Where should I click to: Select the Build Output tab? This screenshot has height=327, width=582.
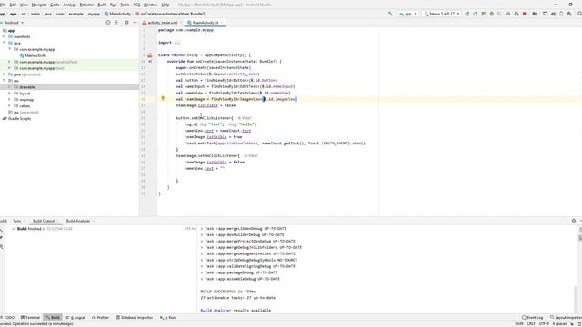coord(44,221)
